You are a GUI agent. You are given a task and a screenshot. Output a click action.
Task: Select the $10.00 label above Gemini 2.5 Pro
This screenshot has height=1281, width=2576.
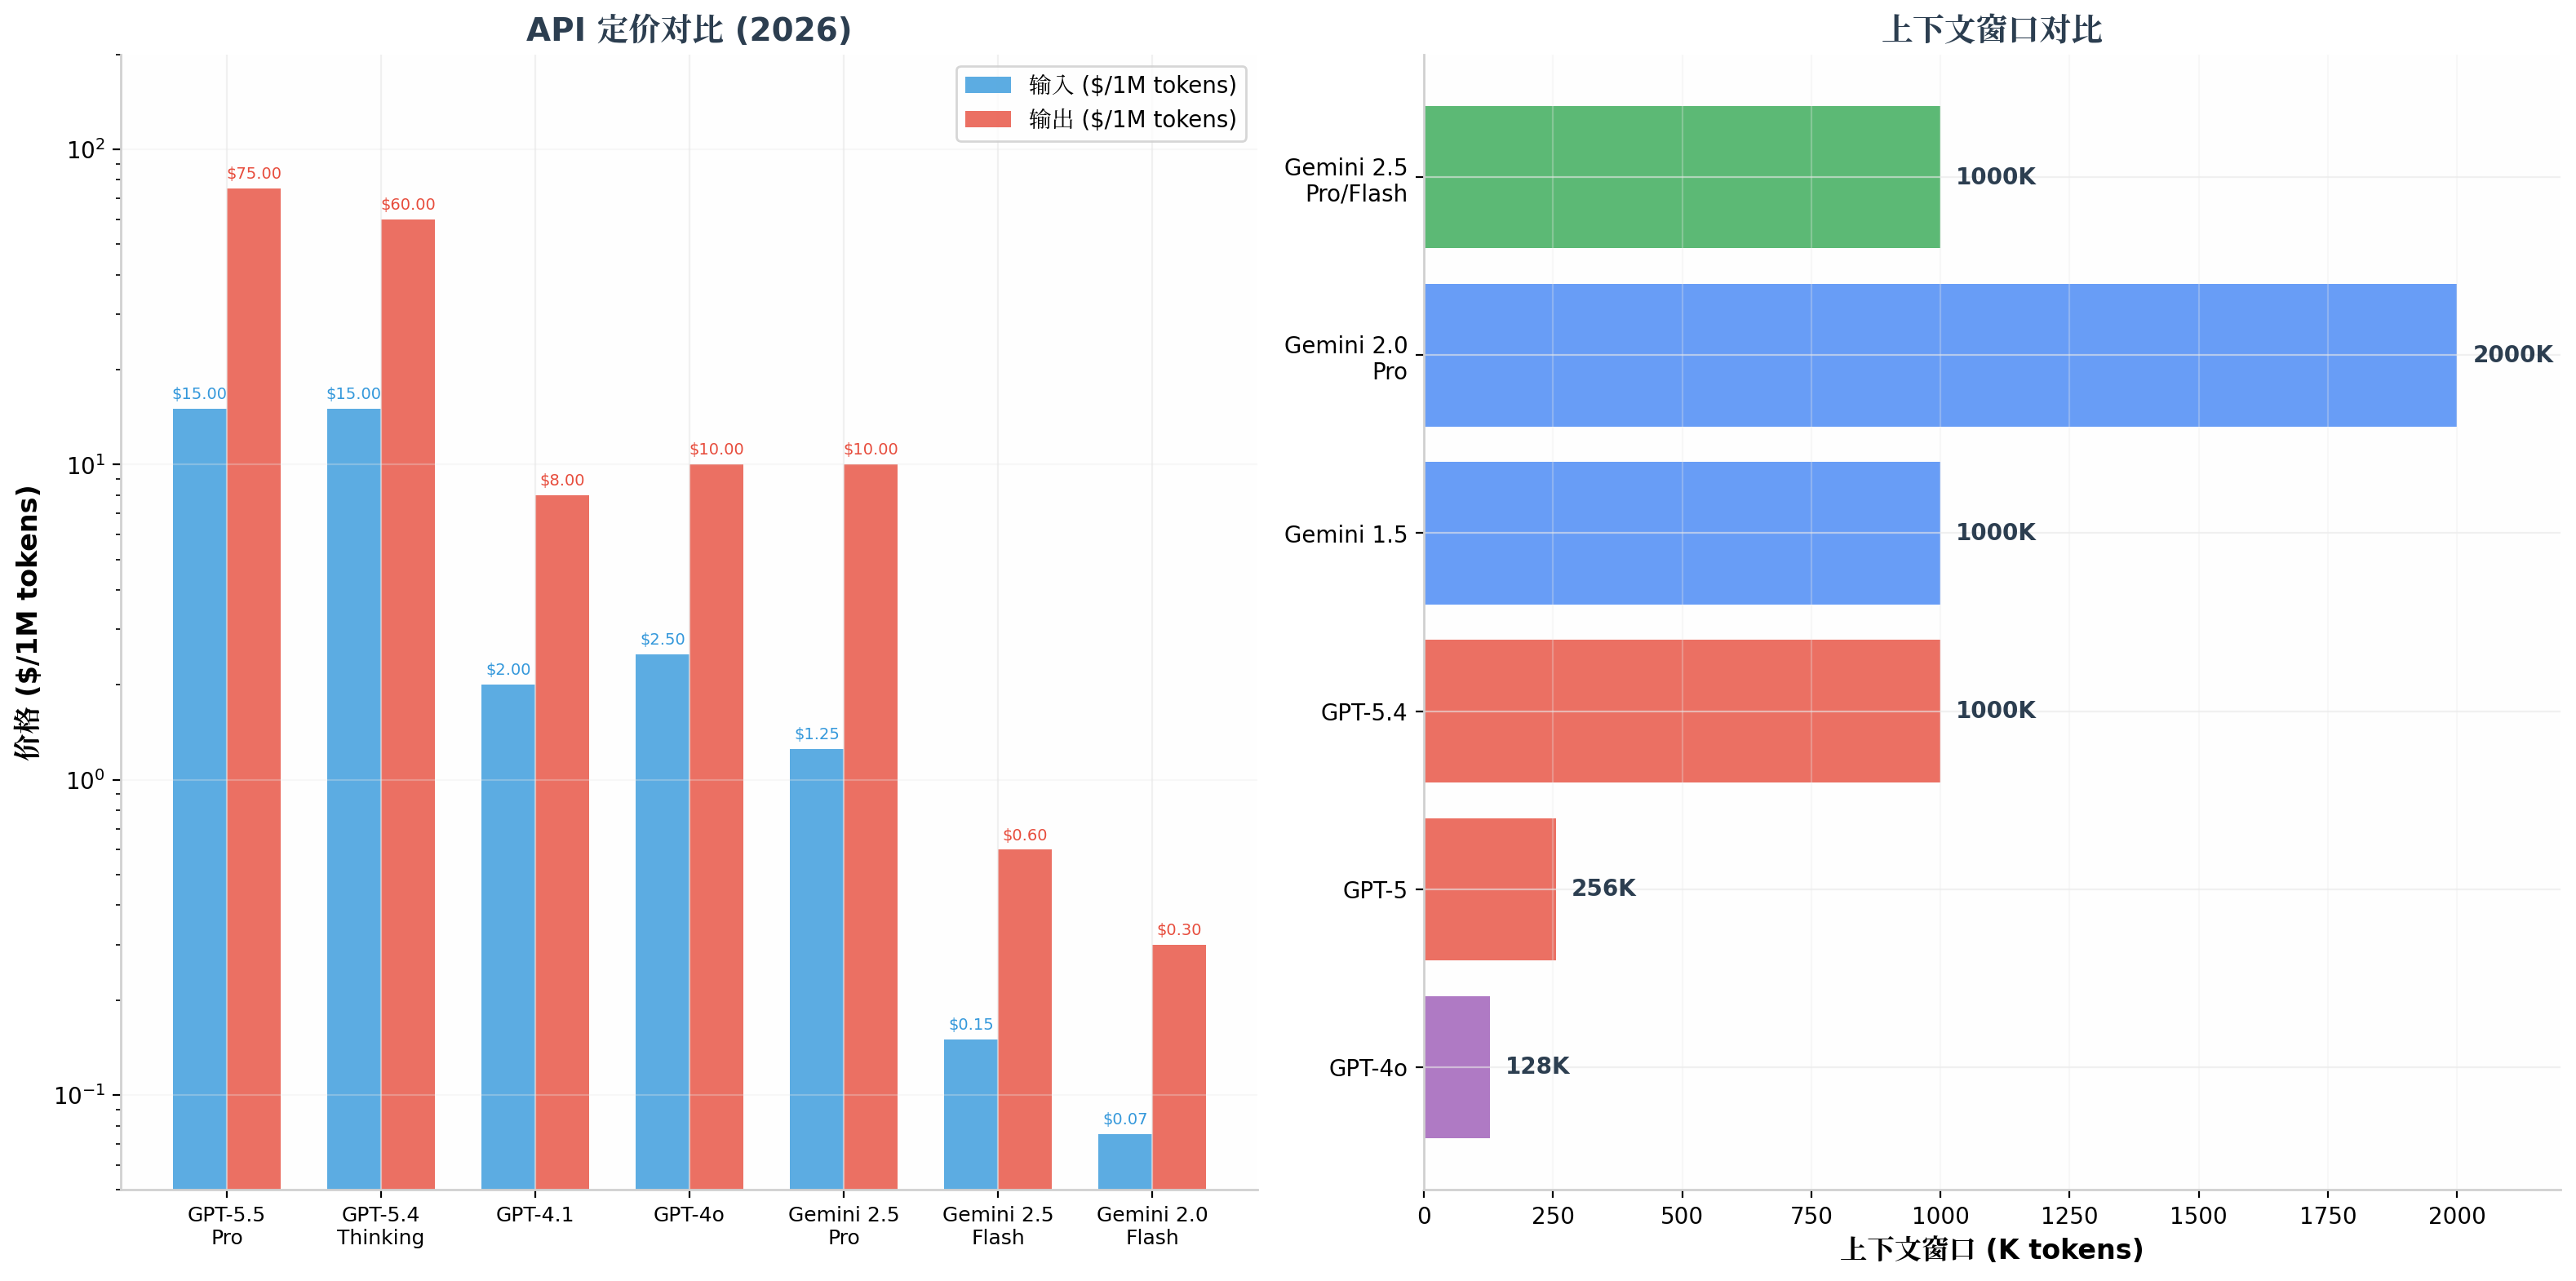click(x=870, y=449)
